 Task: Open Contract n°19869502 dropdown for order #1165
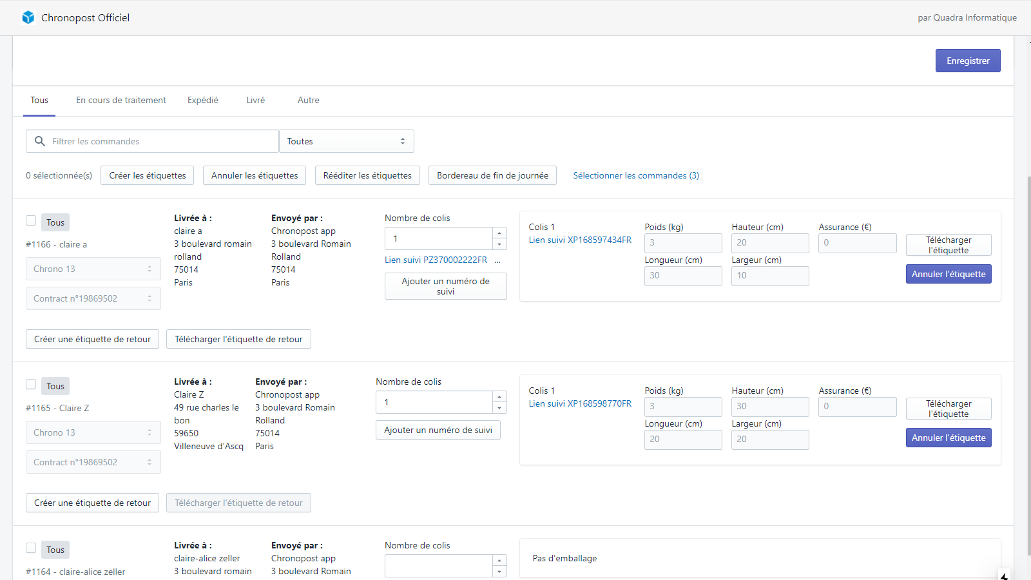(x=93, y=462)
